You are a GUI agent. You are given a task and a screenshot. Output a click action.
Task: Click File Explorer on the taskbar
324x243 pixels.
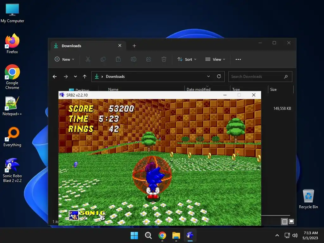pyautogui.click(x=176, y=235)
